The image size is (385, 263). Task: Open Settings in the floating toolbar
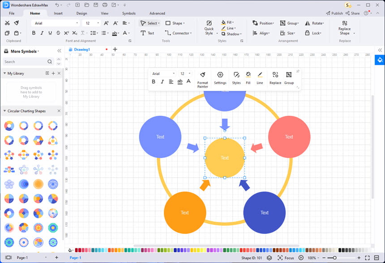click(x=220, y=78)
